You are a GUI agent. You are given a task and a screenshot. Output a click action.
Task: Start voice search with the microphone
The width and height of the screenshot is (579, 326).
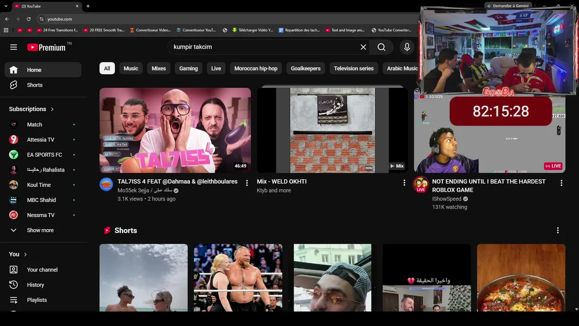[x=407, y=47]
